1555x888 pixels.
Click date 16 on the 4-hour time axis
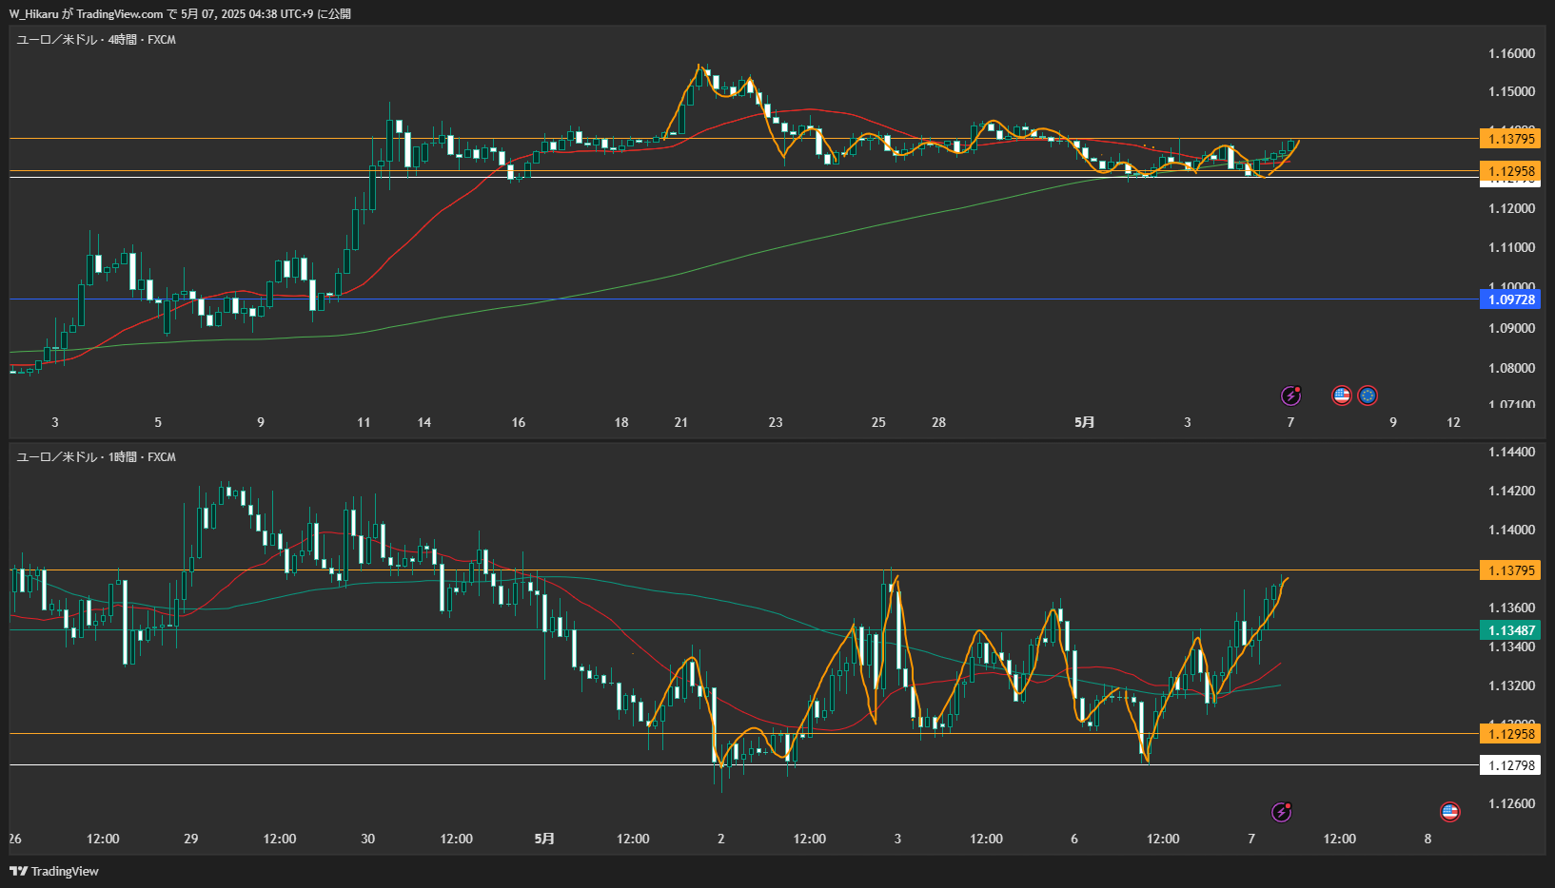(x=519, y=422)
